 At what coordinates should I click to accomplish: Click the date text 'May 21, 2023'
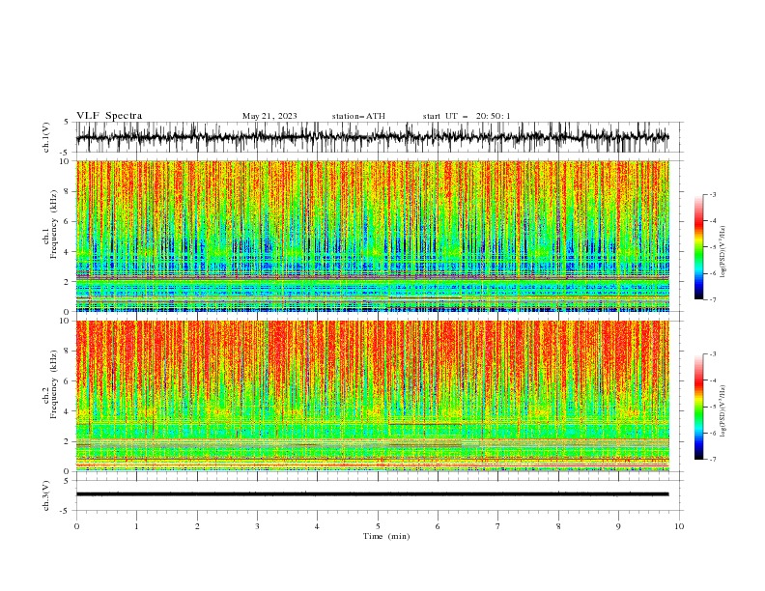coord(269,116)
